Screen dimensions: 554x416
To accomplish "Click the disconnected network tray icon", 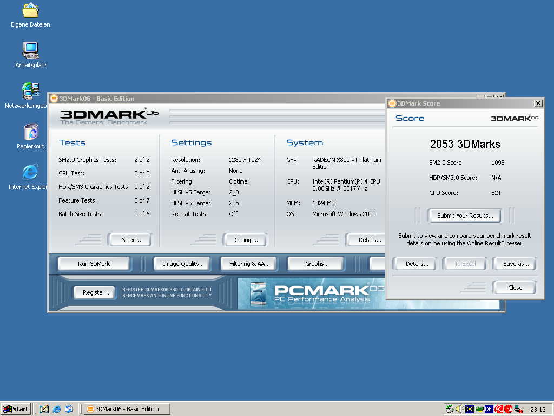I will (x=518, y=409).
